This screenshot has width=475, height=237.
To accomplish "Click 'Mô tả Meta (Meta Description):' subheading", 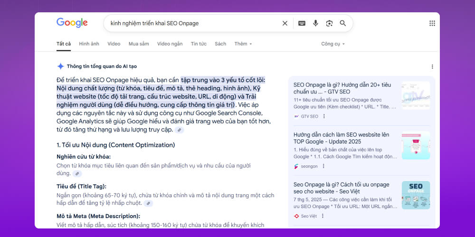I will [x=98, y=216].
